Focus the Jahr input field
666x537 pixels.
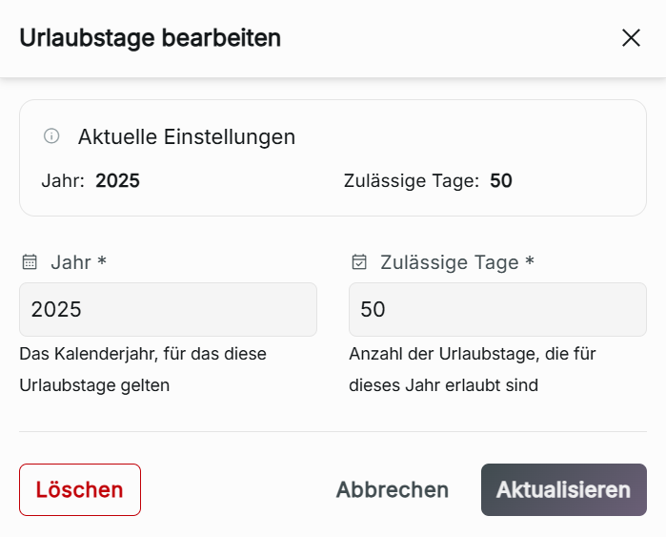tap(168, 309)
